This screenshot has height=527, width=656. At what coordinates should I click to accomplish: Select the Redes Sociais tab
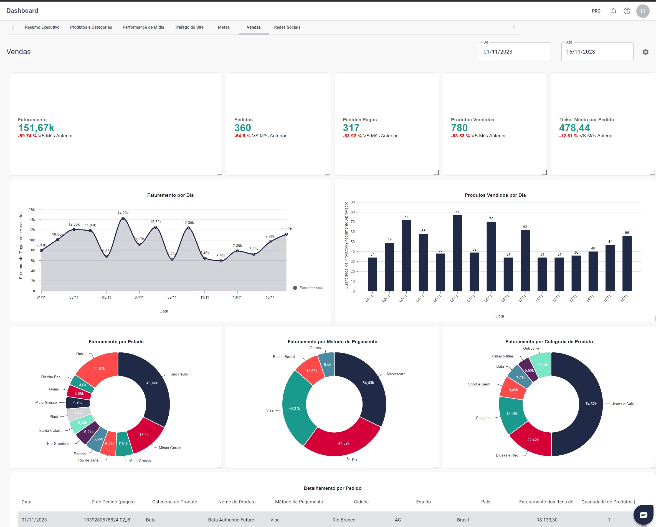[287, 27]
